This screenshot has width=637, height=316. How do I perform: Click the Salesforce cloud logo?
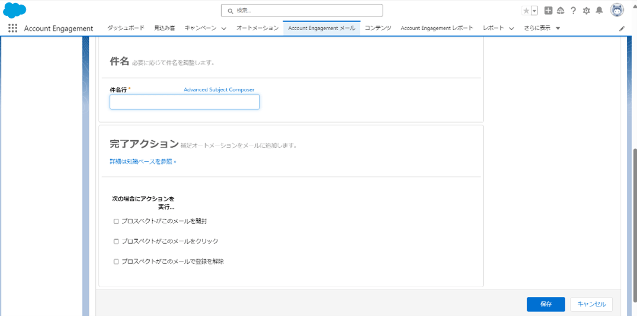14,10
